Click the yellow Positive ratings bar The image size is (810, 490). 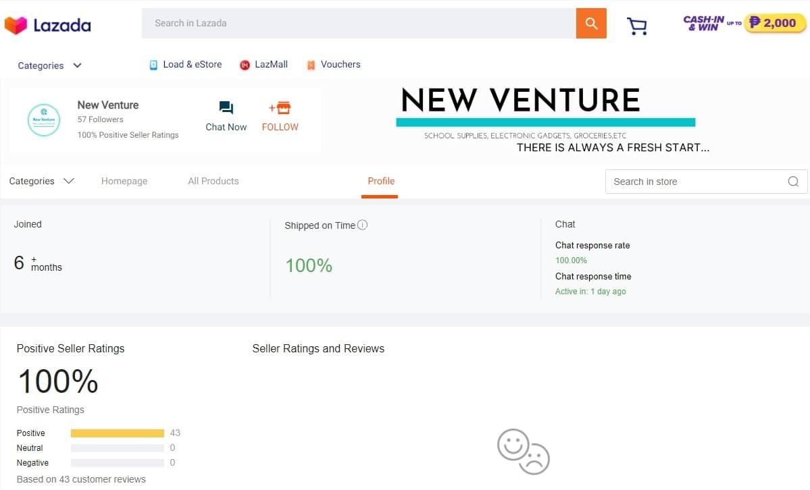point(116,433)
